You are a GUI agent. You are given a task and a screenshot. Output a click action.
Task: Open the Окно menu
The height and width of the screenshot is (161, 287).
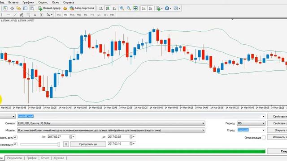tap(56, 2)
